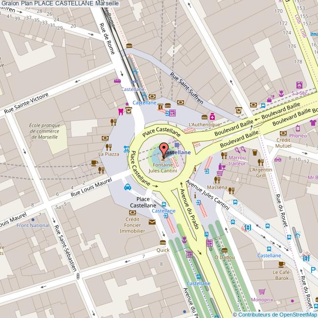Click the pink dentist tooth icon
This screenshot has width=318, height=318.
pyautogui.click(x=120, y=111)
